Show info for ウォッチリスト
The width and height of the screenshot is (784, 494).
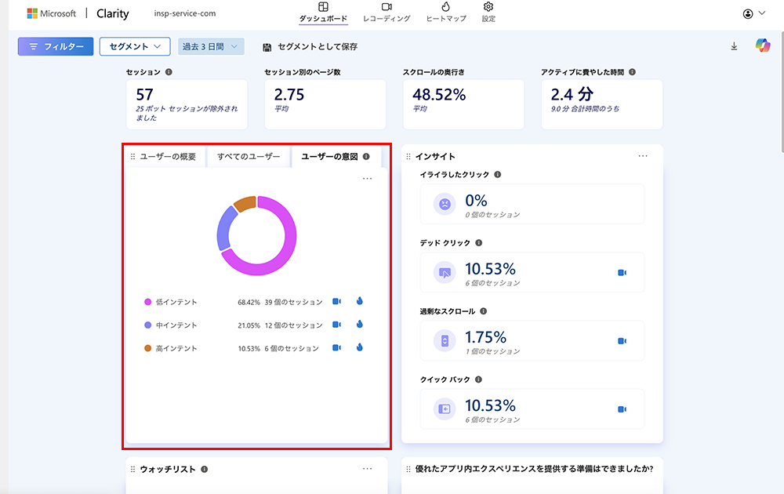pyautogui.click(x=205, y=469)
